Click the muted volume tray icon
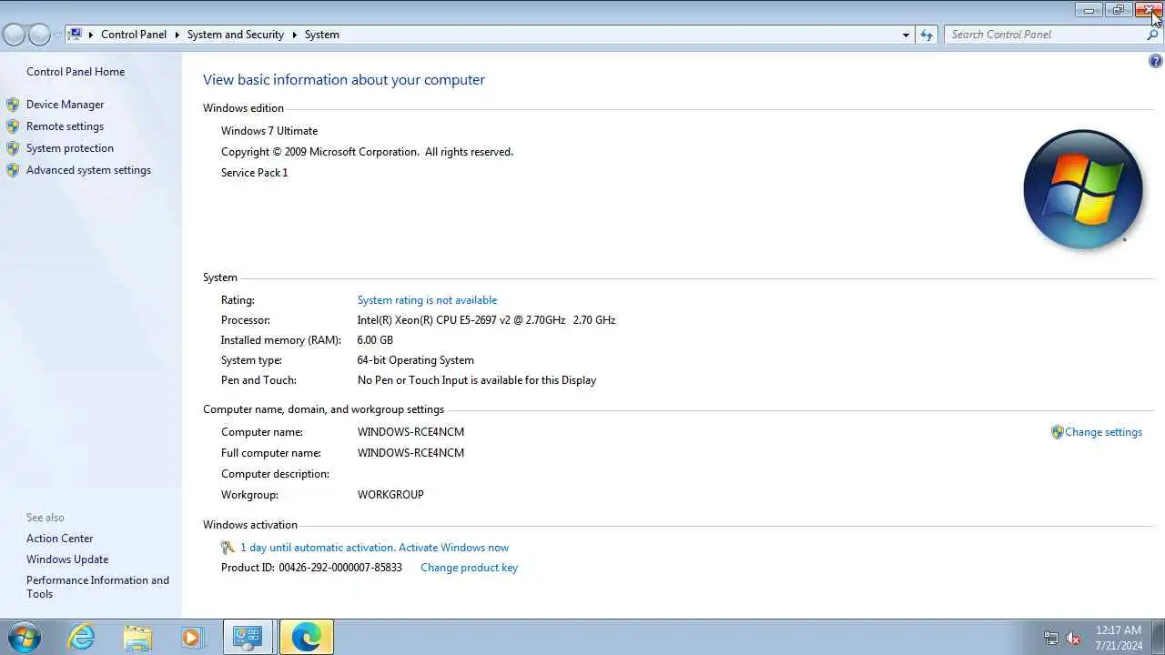The image size is (1165, 655). (x=1073, y=638)
